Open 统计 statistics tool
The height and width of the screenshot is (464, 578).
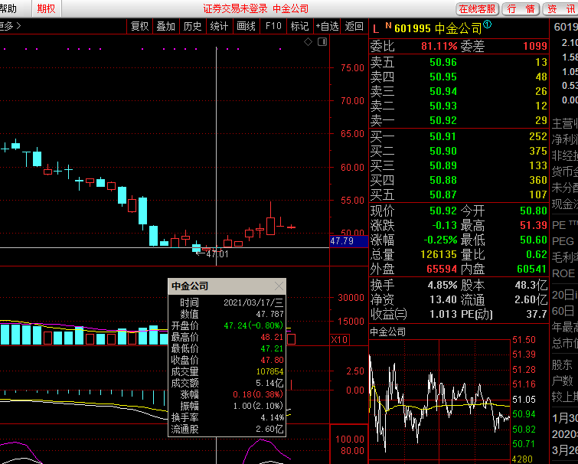tap(219, 26)
